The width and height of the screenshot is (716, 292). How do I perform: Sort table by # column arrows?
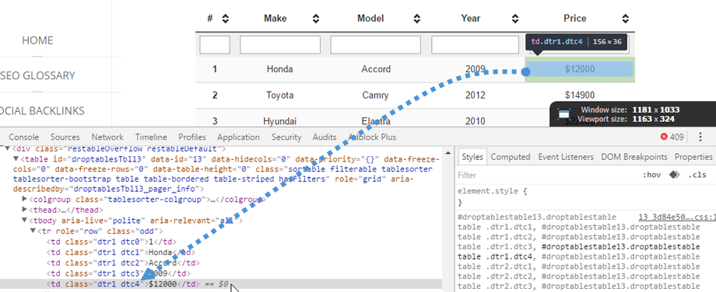tap(225, 19)
